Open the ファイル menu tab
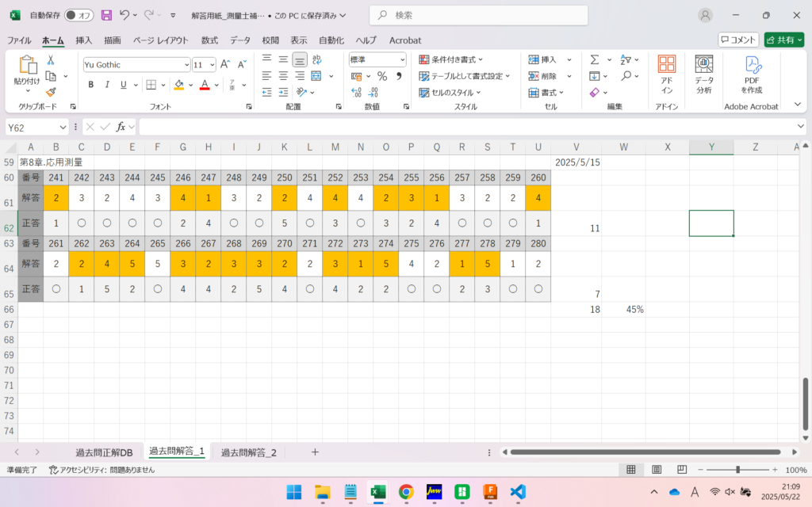This screenshot has width=812, height=507. [x=19, y=40]
